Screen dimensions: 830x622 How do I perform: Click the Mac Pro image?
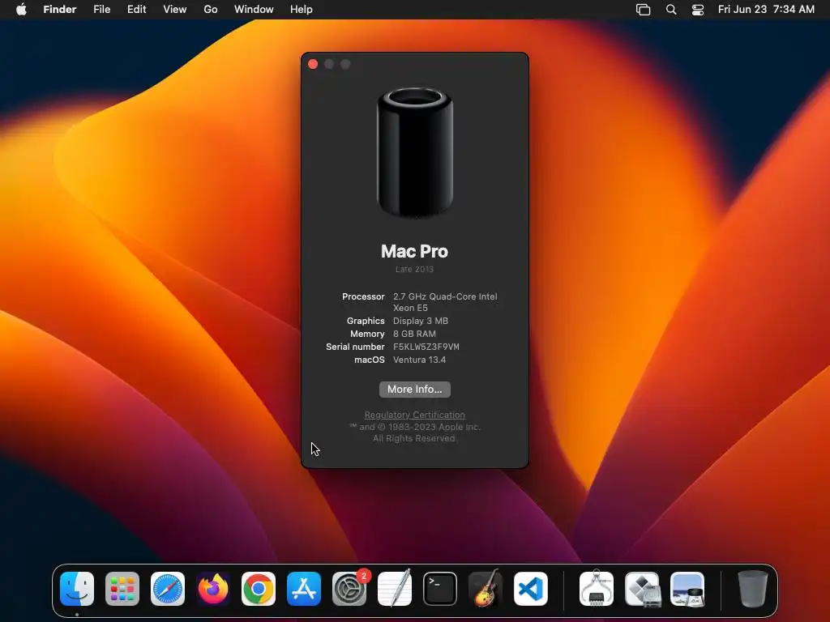tap(415, 153)
